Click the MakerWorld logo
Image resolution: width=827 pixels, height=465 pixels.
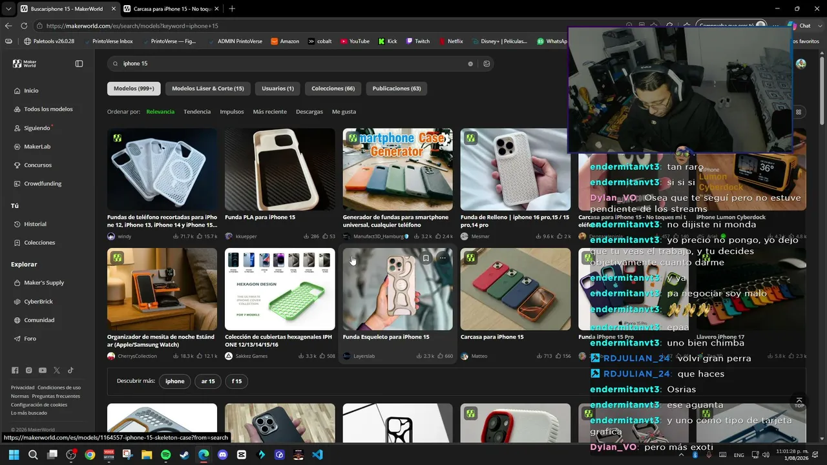pos(25,63)
